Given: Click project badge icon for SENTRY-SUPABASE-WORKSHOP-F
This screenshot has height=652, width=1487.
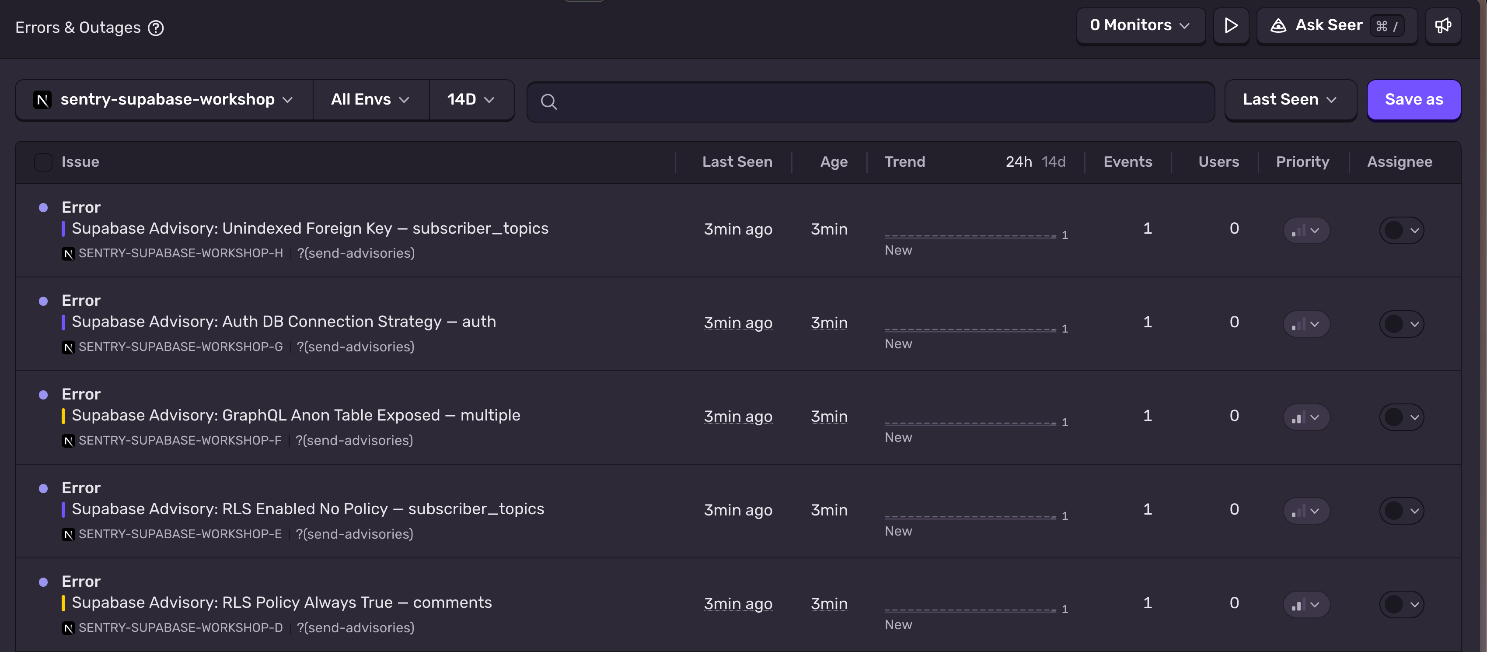Looking at the screenshot, I should 68,441.
